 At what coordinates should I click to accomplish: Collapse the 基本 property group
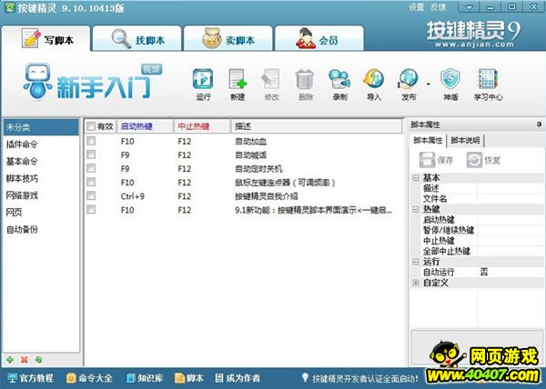pos(416,177)
